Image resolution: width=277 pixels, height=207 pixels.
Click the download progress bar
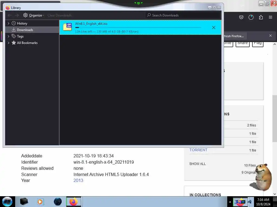(138, 27)
